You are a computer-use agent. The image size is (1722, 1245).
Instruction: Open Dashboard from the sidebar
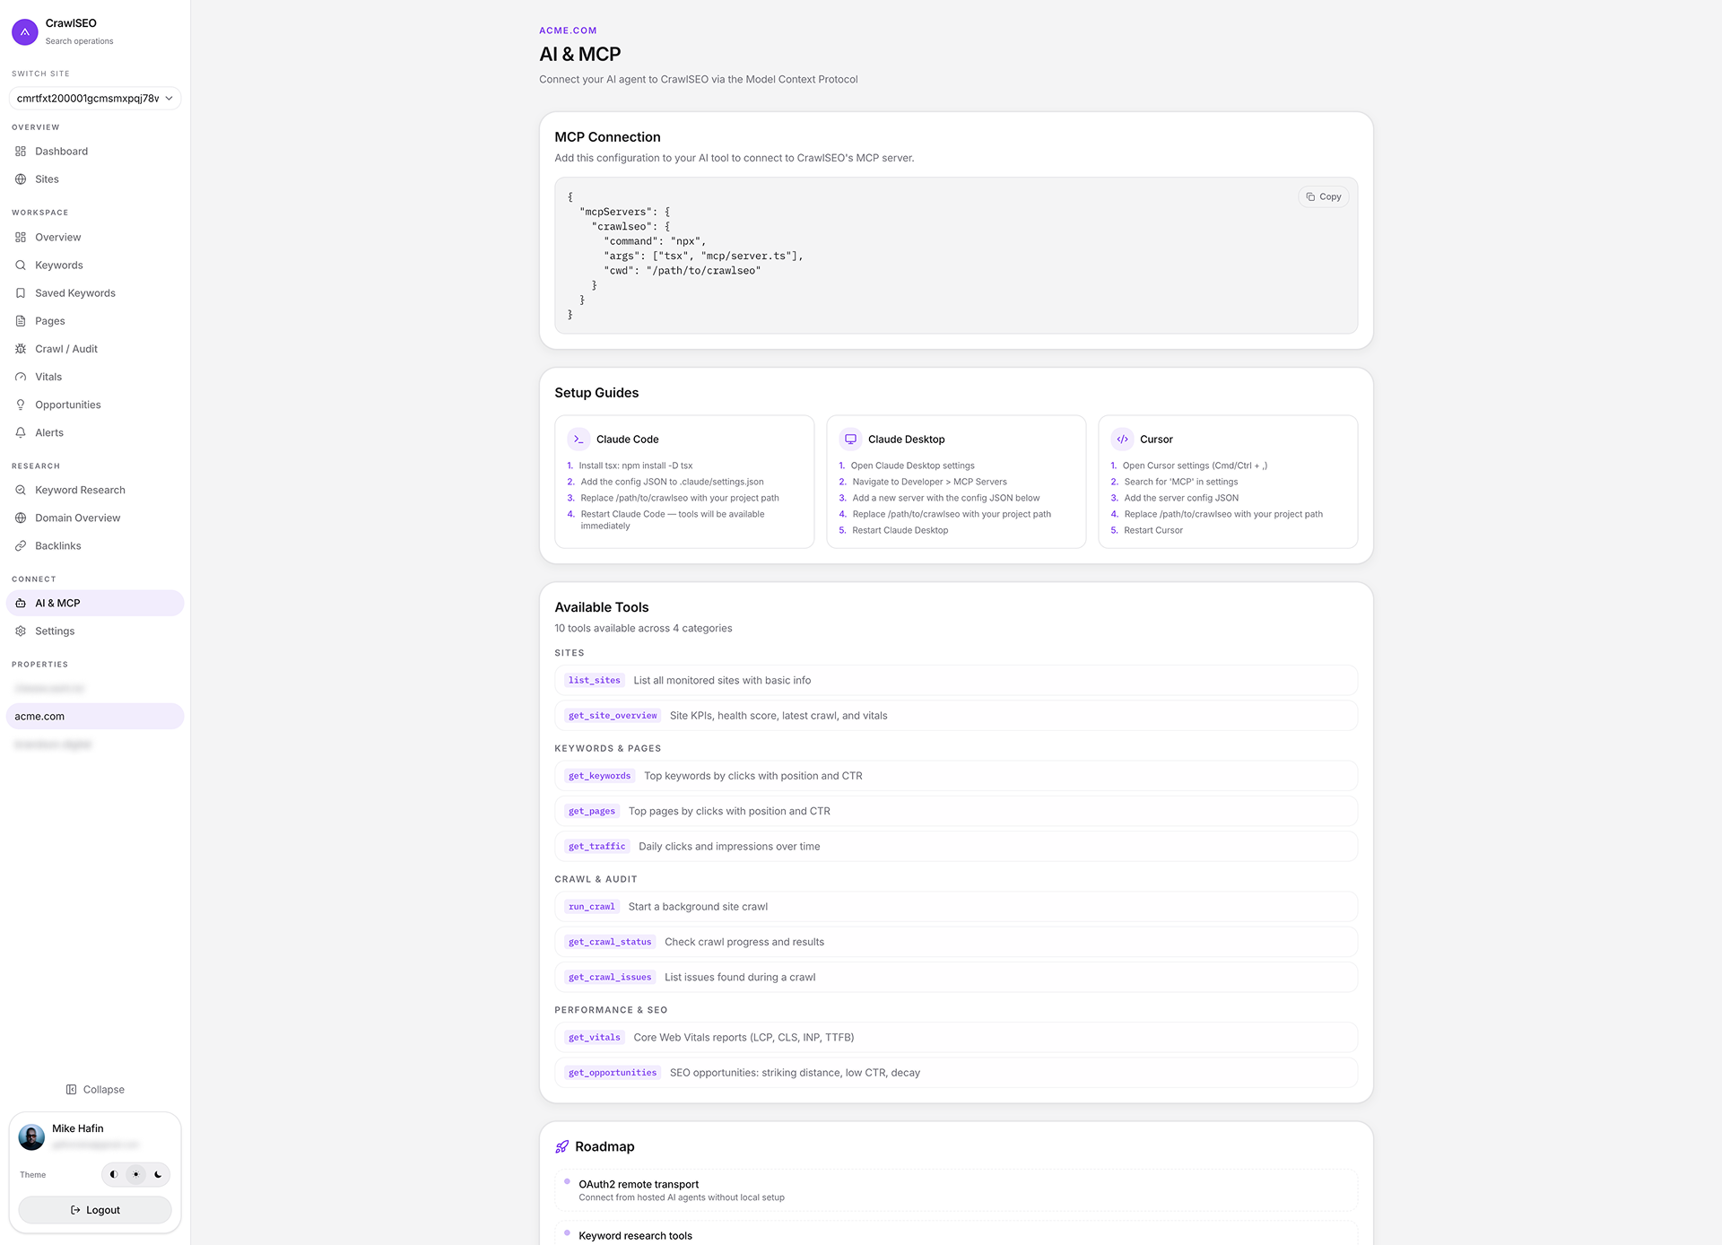click(95, 152)
